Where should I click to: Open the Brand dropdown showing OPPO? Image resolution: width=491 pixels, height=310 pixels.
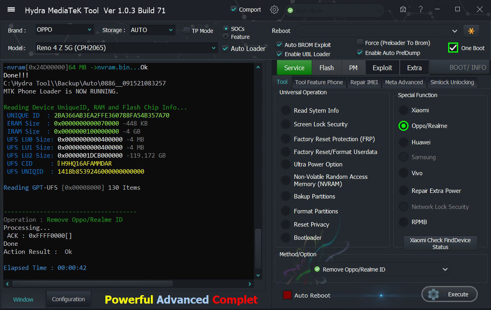point(64,30)
